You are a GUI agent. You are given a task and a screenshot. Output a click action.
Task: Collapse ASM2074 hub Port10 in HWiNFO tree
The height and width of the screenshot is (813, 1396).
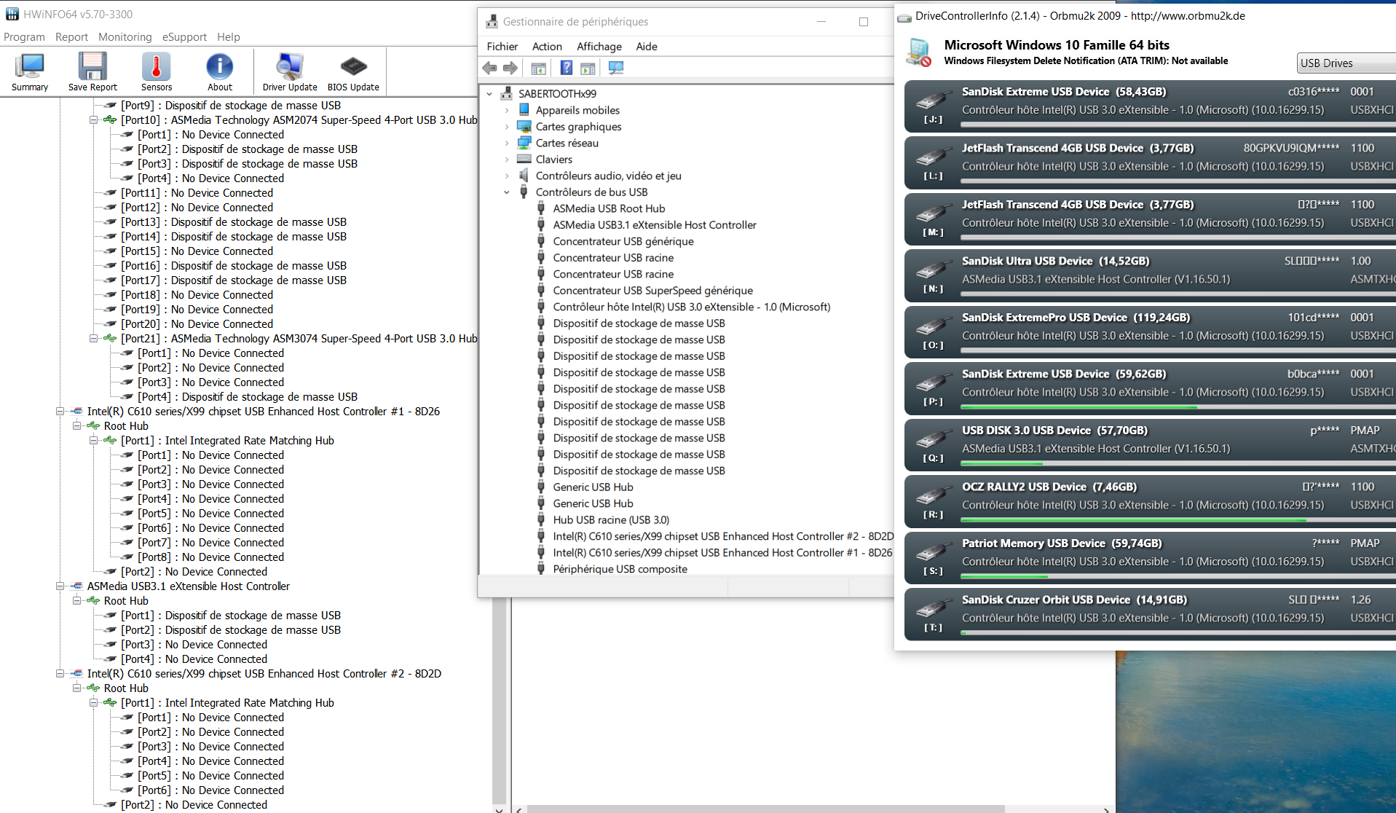pos(93,120)
